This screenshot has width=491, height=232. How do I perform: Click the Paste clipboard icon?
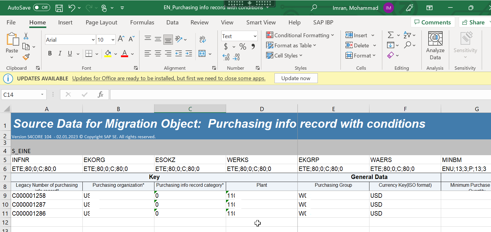pos(12,39)
